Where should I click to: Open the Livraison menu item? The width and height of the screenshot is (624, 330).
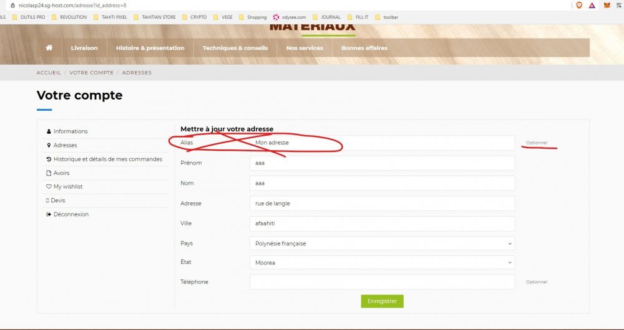coord(84,48)
